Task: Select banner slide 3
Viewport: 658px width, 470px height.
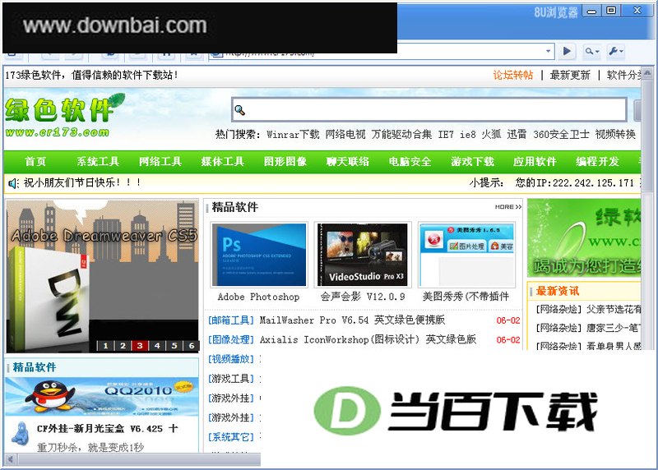Action: point(140,345)
